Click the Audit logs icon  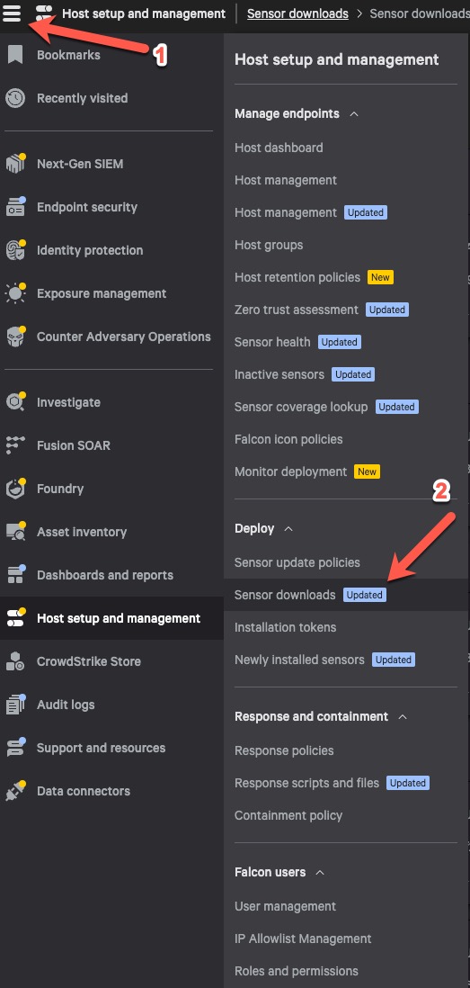pos(15,705)
